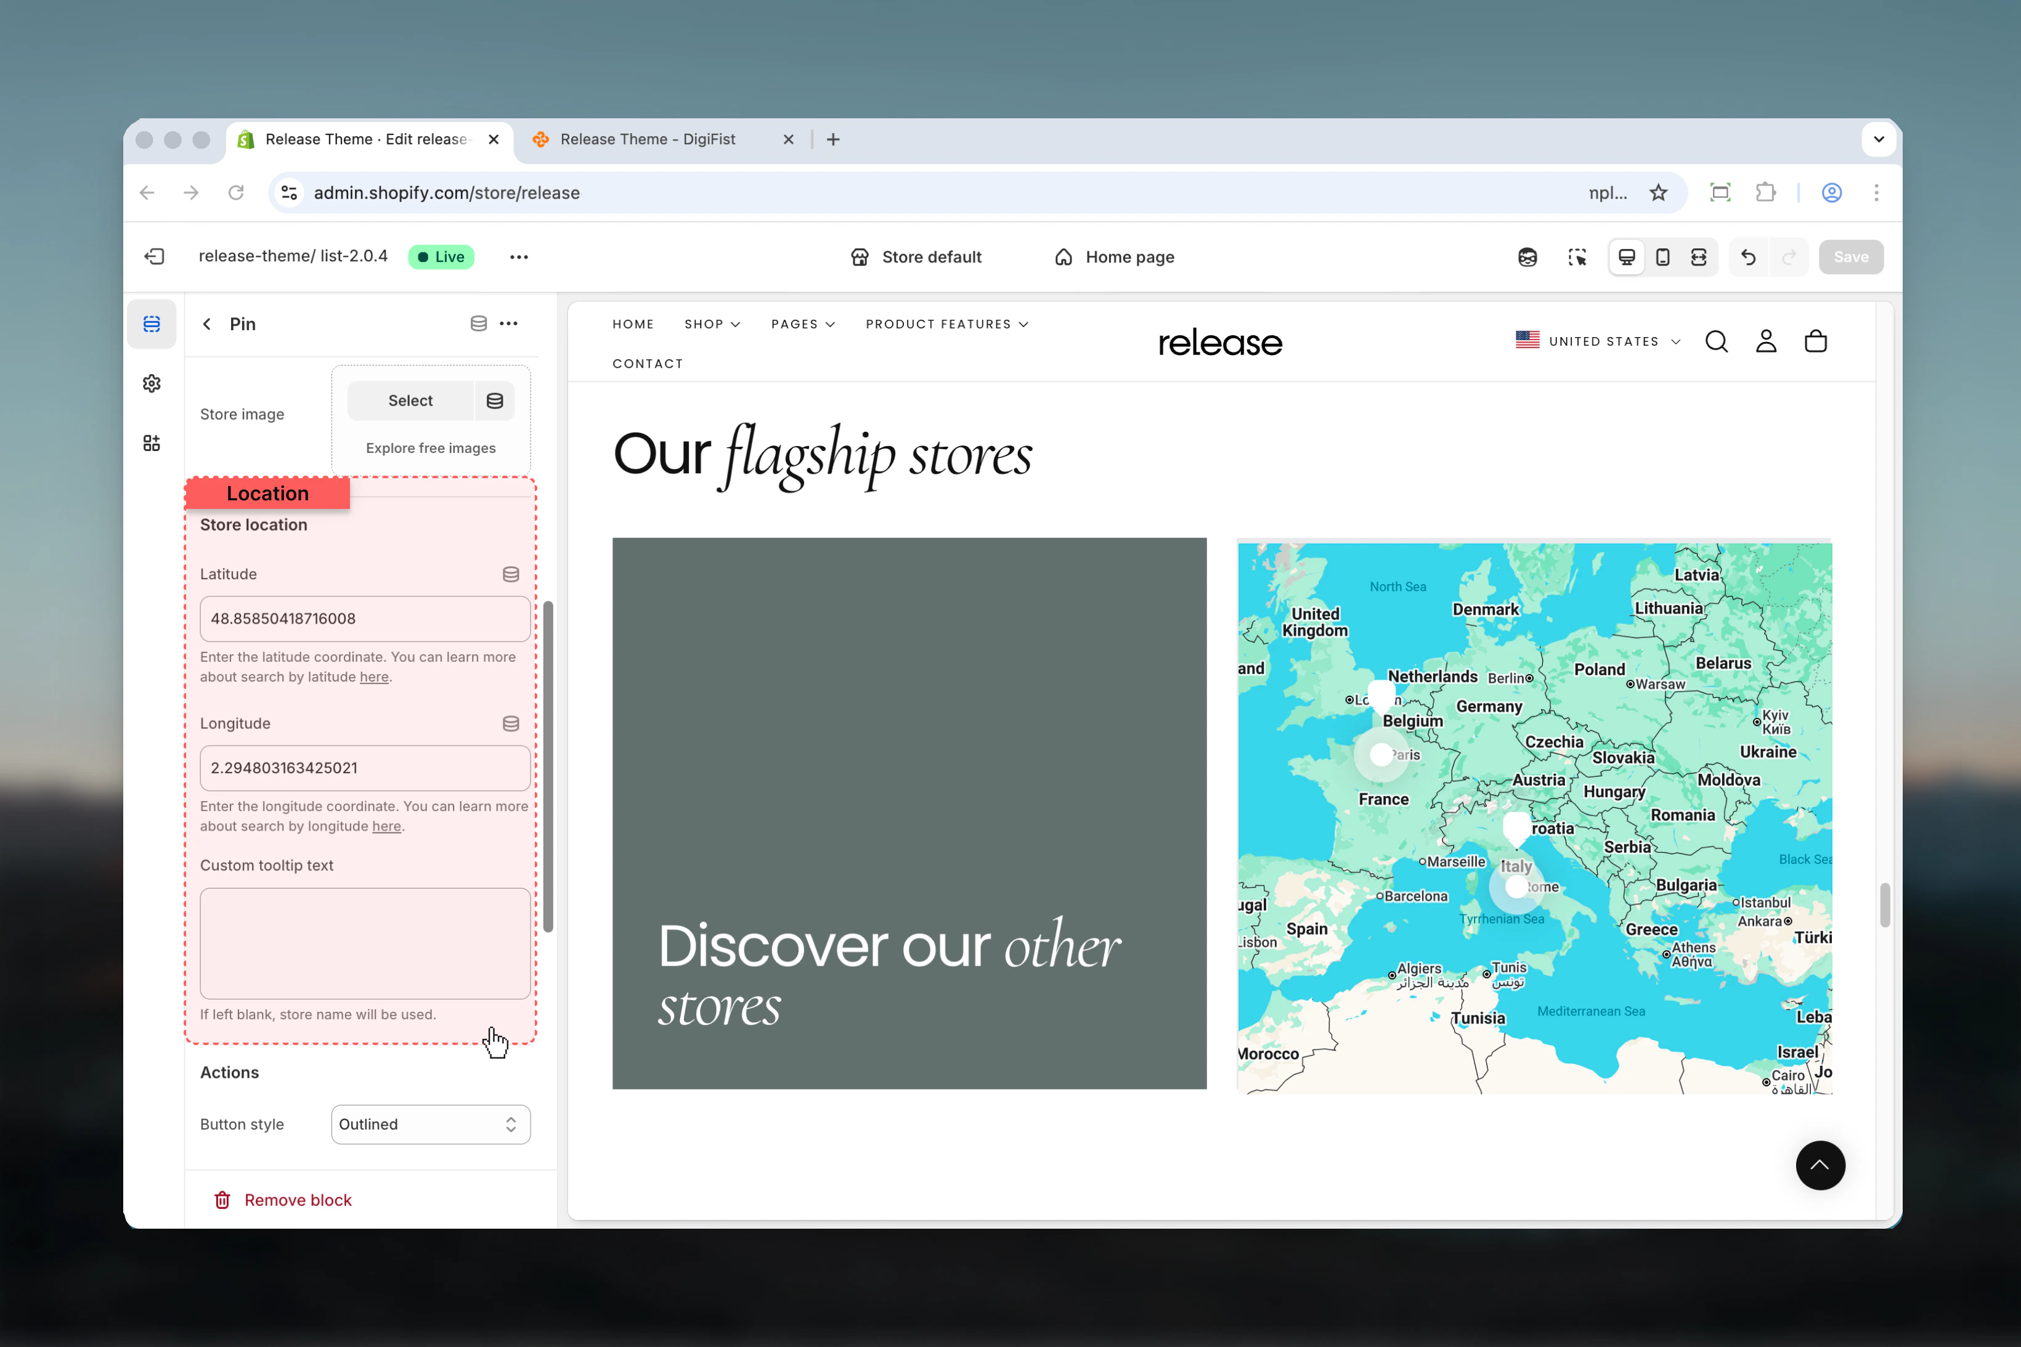Image resolution: width=2021 pixels, height=1347 pixels.
Task: Switch to fullscreen preview mode
Action: 1699,257
